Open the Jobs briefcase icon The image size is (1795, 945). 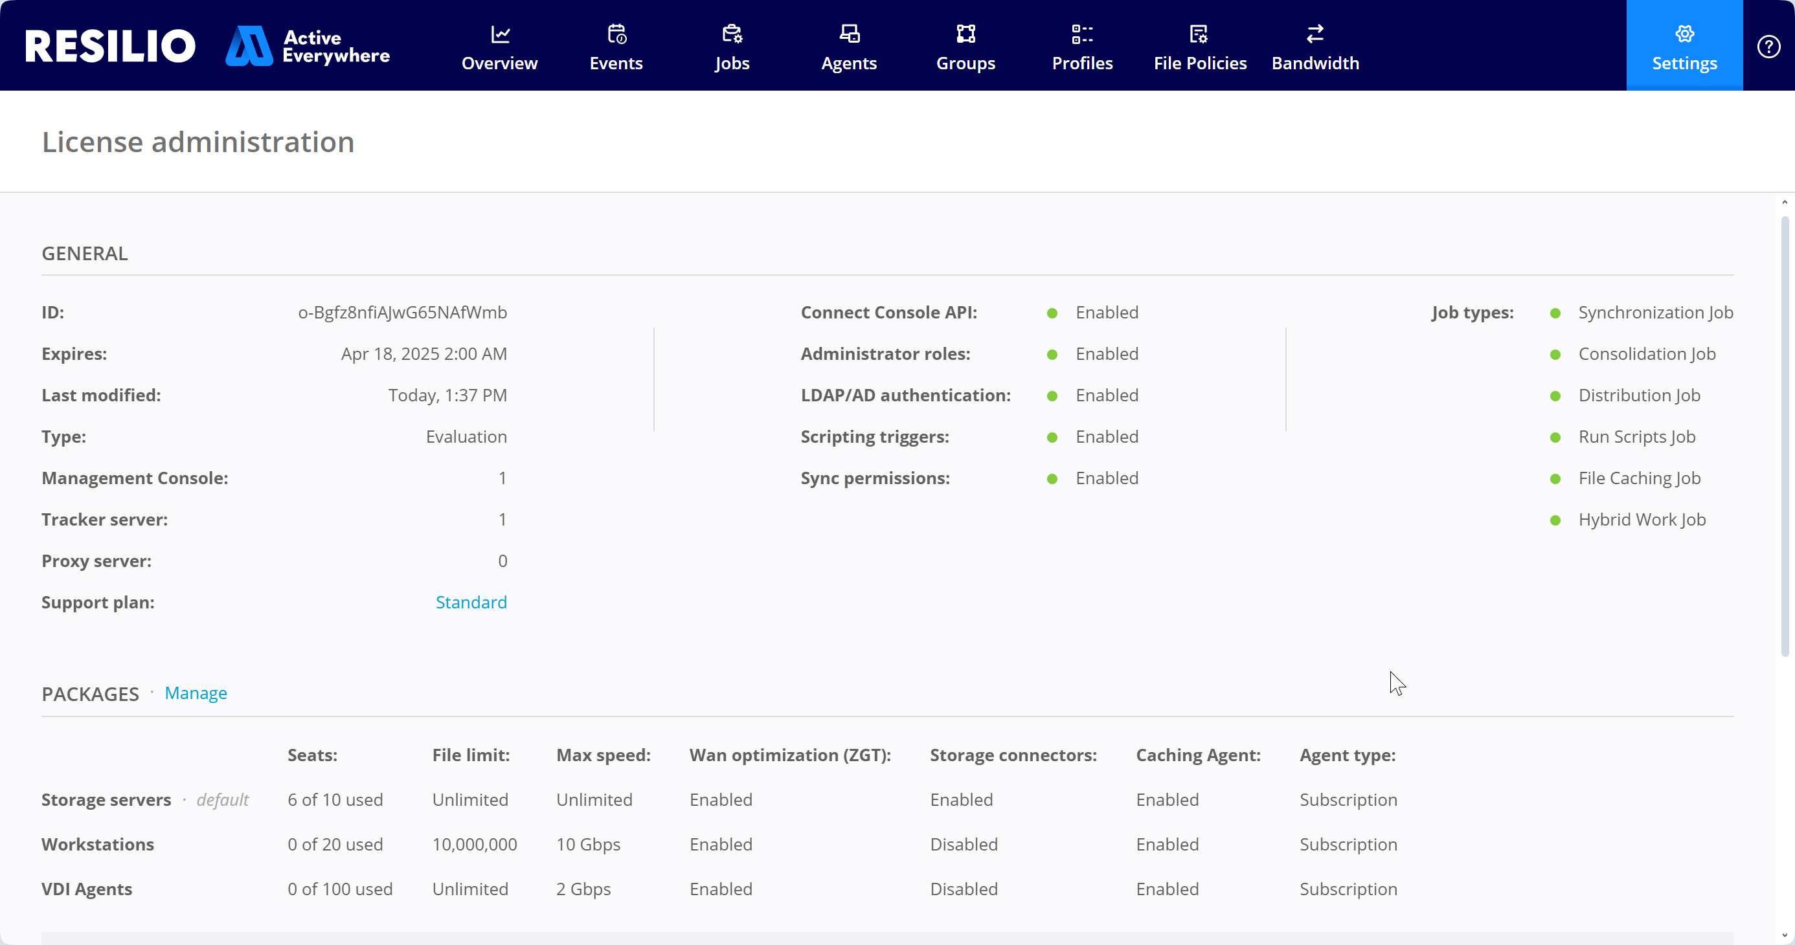coord(732,34)
